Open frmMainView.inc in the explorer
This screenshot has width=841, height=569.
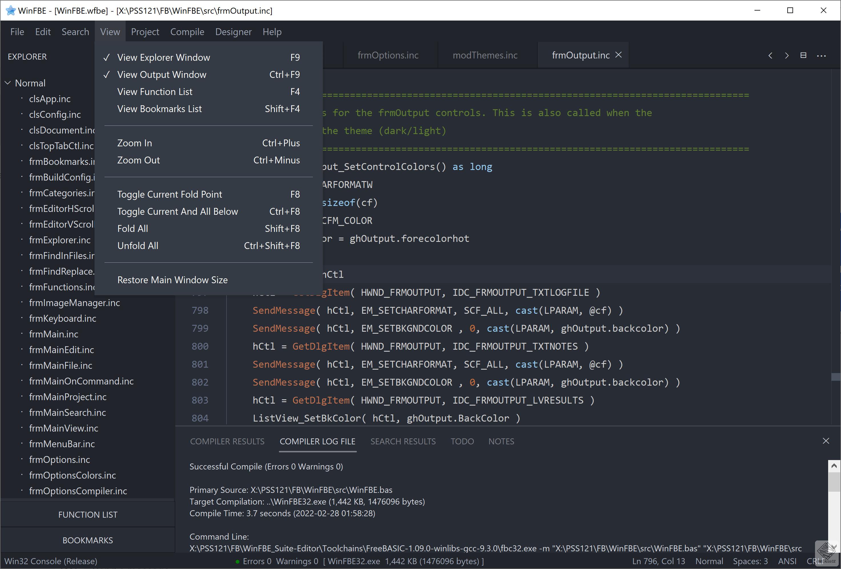click(64, 428)
